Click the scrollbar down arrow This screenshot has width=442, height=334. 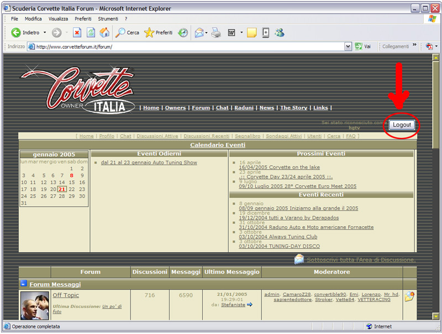pyautogui.click(x=436, y=316)
